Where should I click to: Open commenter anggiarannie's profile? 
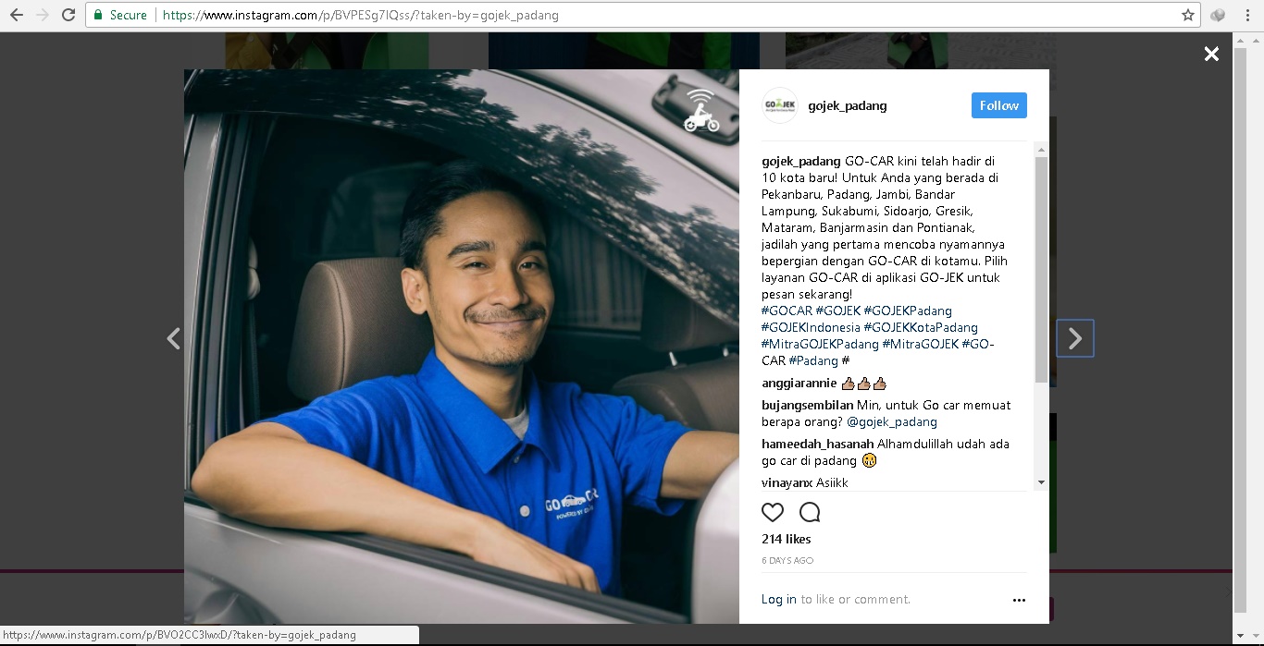click(799, 383)
